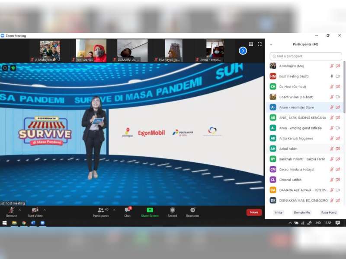Click the fullscreen icon at top right
The image size is (346, 259).
259,44
